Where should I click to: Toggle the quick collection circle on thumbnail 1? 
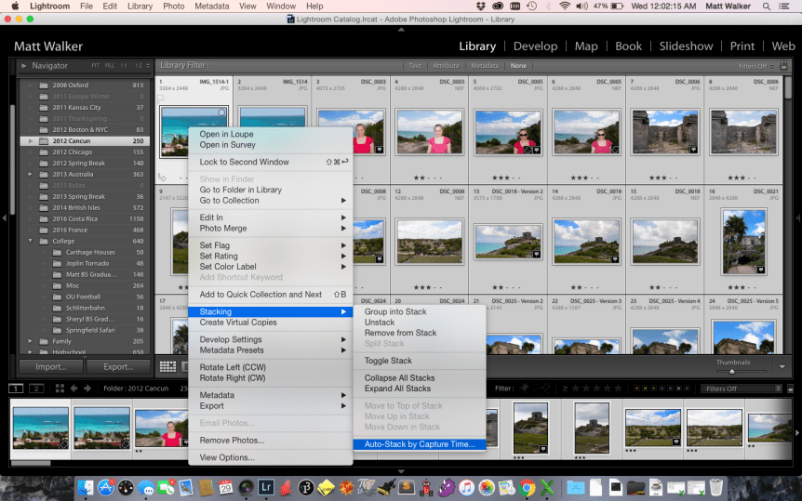[x=221, y=112]
